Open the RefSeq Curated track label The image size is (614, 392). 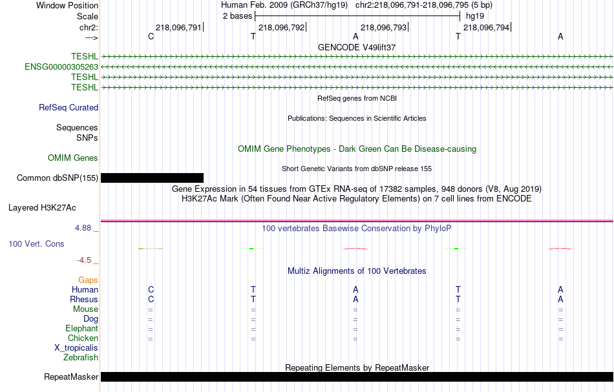tap(69, 108)
